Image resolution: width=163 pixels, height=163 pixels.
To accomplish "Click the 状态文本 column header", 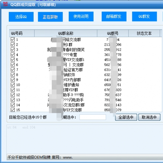I will coord(144,33).
